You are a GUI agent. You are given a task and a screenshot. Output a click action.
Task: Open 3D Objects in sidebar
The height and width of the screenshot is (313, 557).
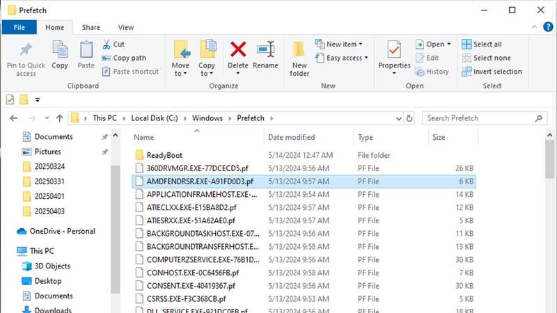coord(52,266)
